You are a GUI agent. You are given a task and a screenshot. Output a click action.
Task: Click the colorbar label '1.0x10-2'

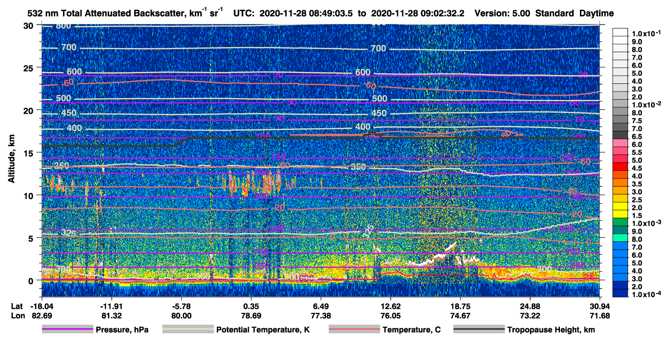[x=647, y=104]
